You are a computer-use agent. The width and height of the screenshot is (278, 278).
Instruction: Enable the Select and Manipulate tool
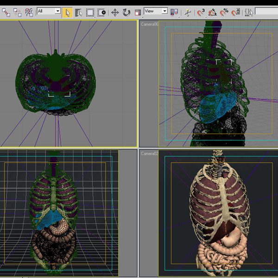(188, 13)
